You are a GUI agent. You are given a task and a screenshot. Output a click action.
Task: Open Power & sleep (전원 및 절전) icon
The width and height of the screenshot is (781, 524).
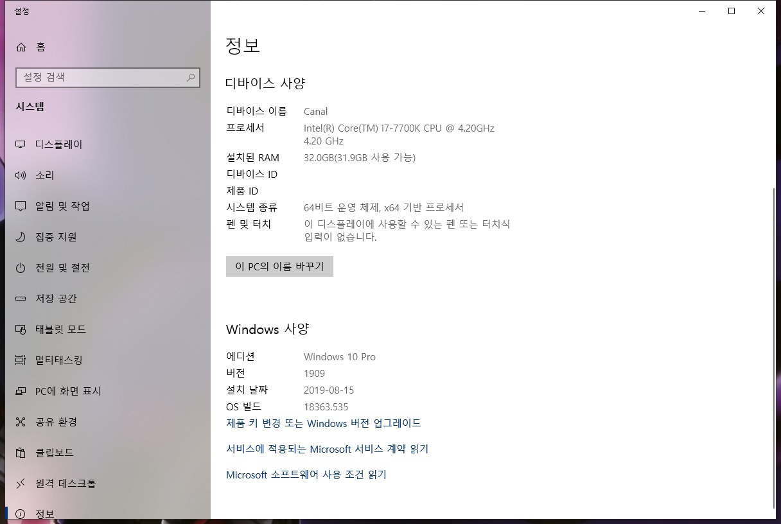click(21, 268)
